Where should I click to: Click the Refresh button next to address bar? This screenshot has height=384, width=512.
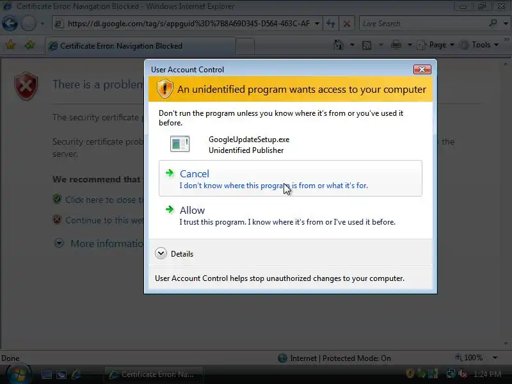330,24
